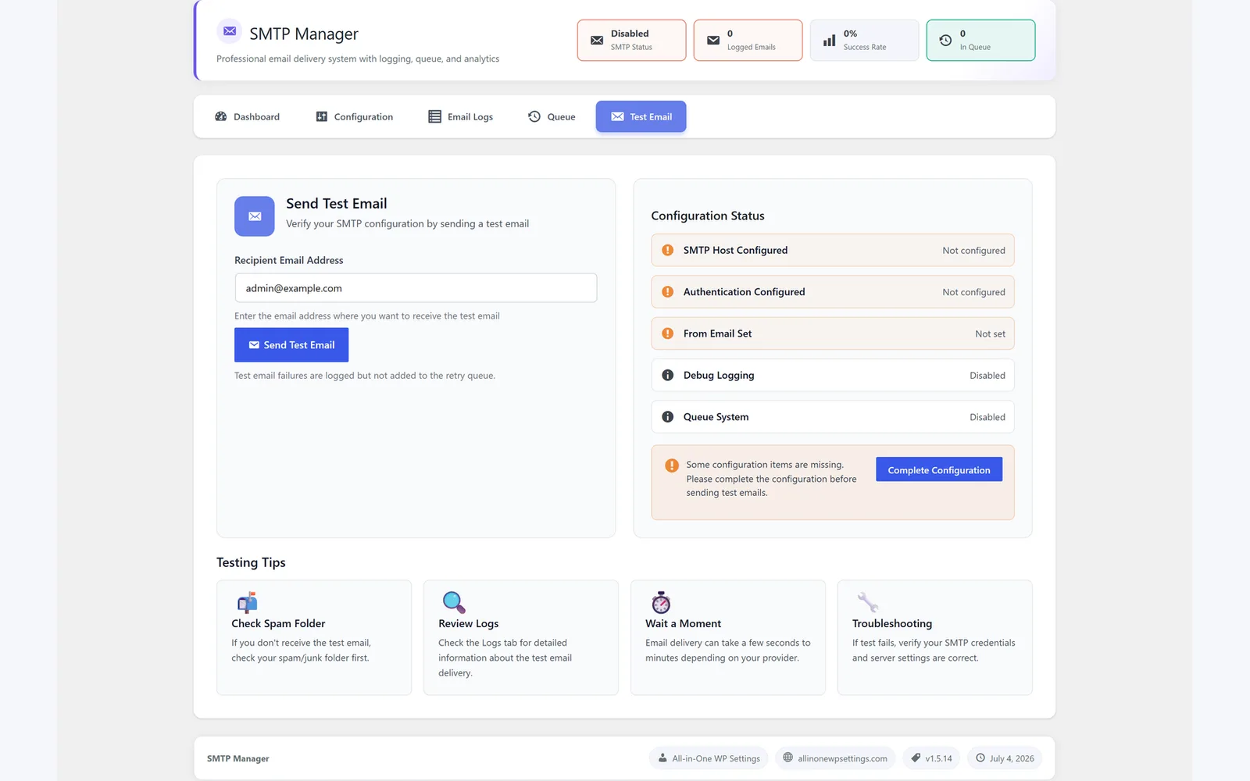Click the warning icon in missing configuration notice

672,465
